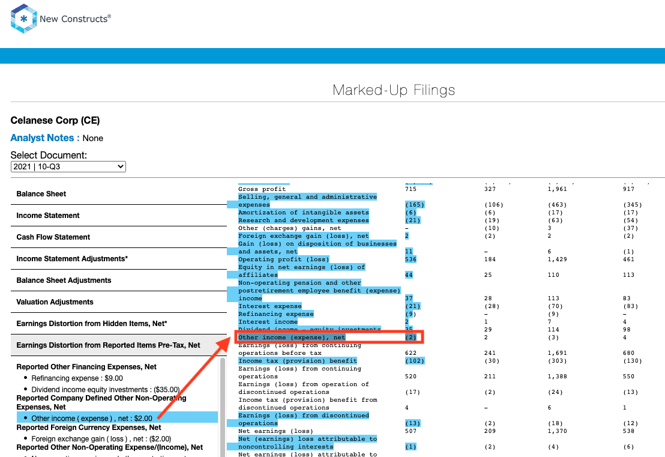Select the Foreign exchange gain (loss), net : ($2.00) item
This screenshot has height=457, width=665.
[101, 439]
